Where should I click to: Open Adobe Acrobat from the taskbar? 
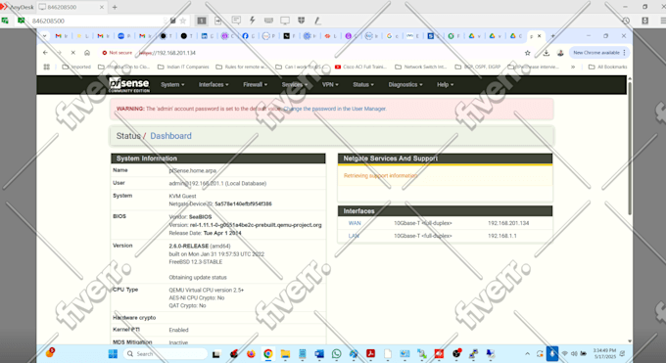point(371,353)
